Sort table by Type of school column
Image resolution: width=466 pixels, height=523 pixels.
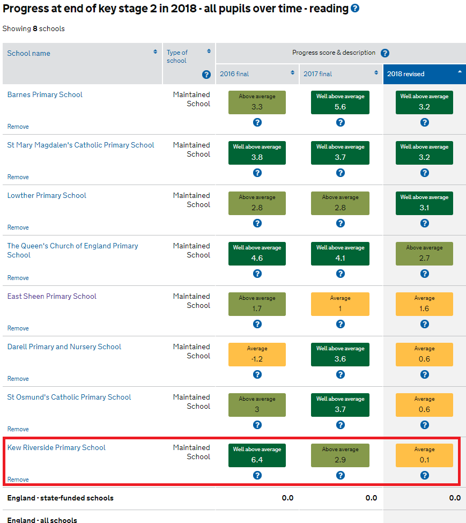[x=209, y=51]
